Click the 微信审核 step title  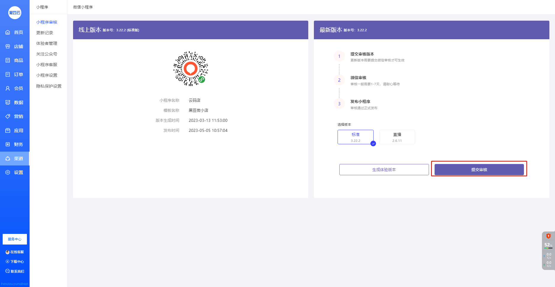coord(358,78)
